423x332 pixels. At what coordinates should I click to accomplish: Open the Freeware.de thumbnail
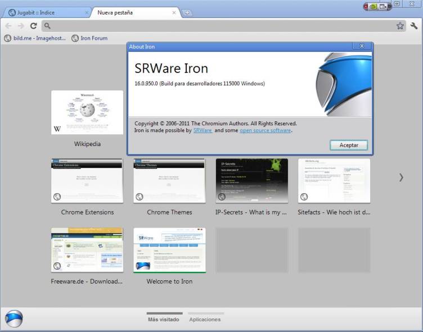coord(87,250)
